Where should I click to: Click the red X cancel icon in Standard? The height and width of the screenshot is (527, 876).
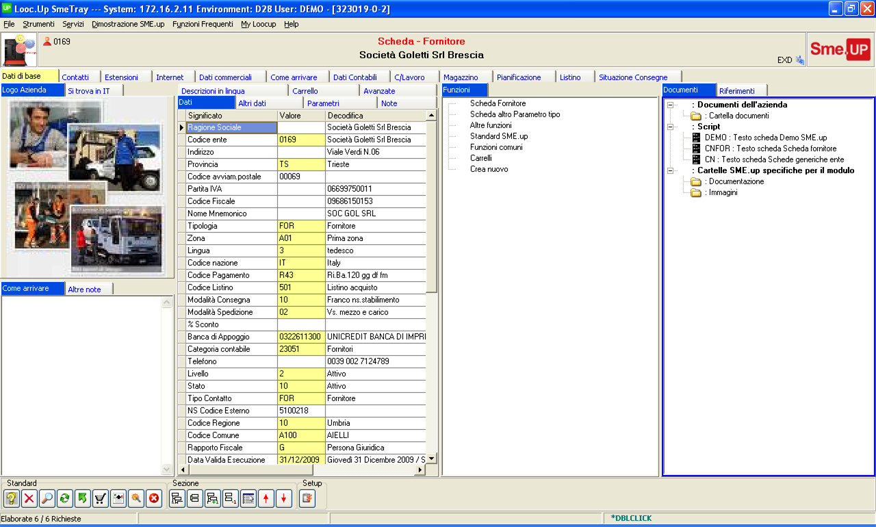29,499
